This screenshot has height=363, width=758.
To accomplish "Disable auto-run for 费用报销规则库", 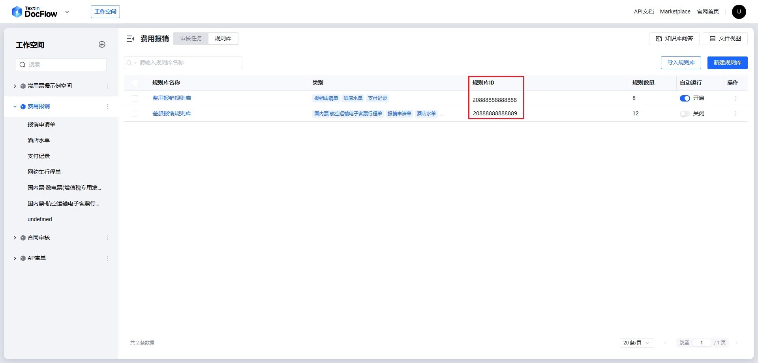I will coord(685,98).
